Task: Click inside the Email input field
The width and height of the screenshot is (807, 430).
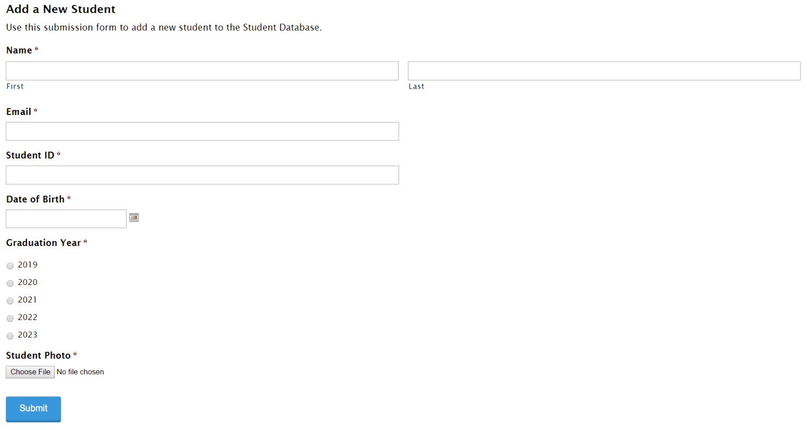Action: coord(201,131)
